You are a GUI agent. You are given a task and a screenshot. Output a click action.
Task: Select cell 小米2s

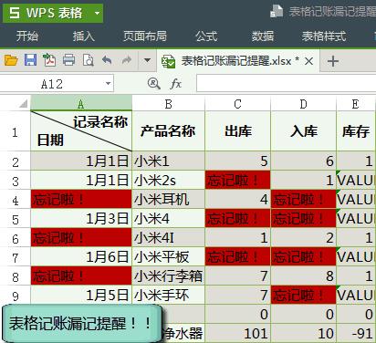click(168, 180)
